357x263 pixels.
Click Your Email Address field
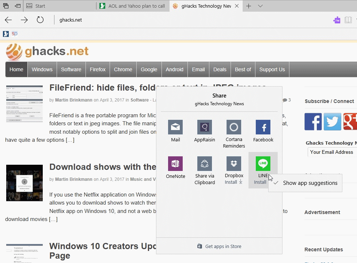pyautogui.click(x=332, y=152)
